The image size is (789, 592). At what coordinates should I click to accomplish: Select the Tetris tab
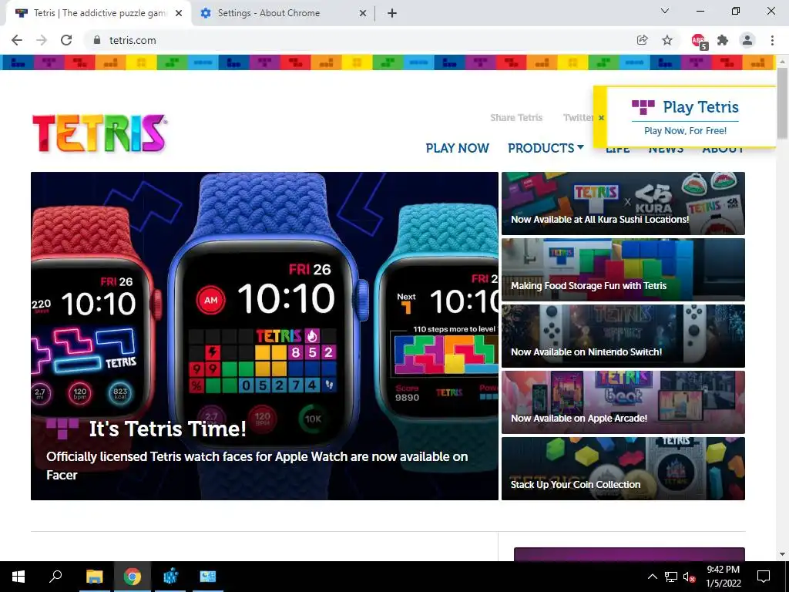coord(99,14)
